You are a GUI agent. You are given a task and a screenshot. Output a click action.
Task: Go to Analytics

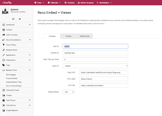point(70,3)
